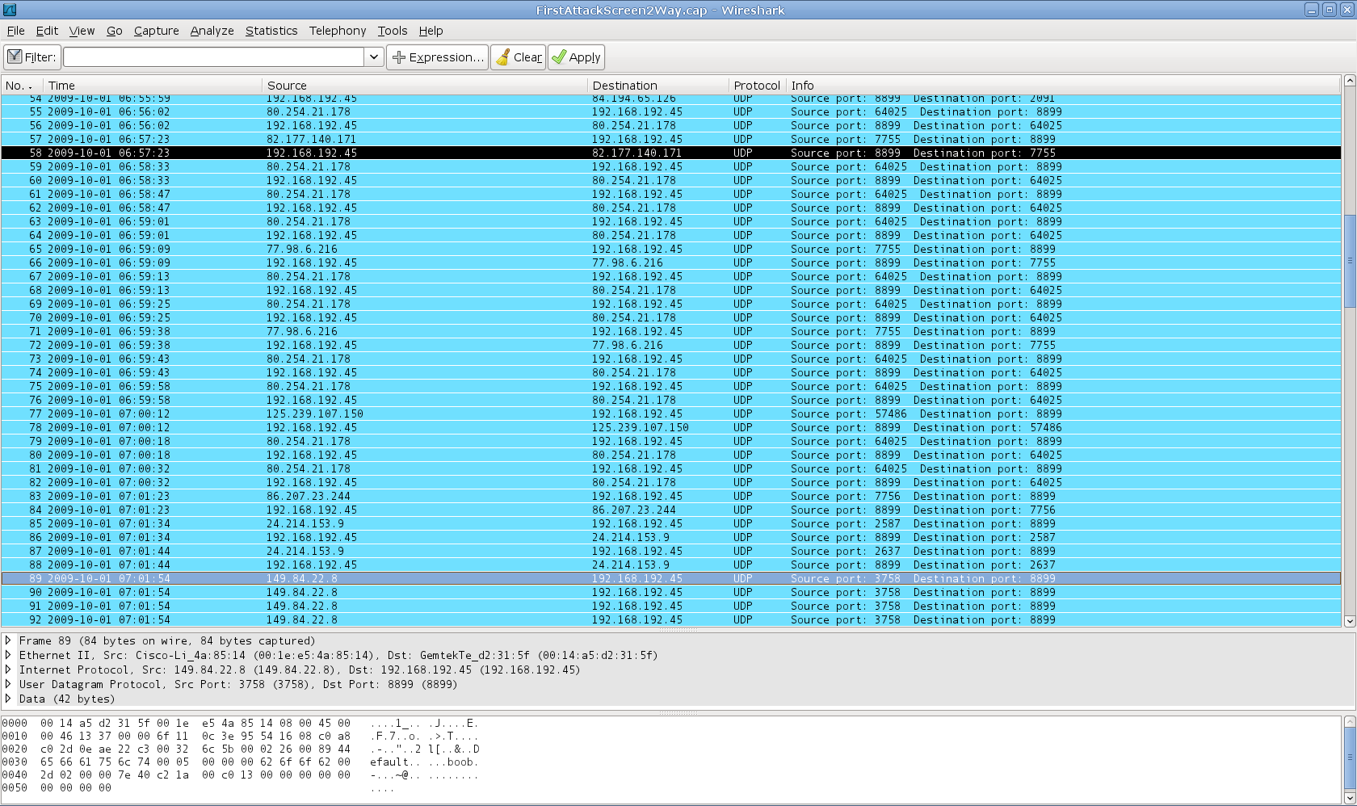Click the packet list vertical scrollbar thumb
Image resolution: width=1357 pixels, height=806 pixels.
[1349, 261]
